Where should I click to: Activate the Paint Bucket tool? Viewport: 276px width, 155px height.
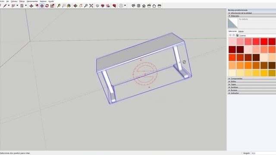pyautogui.click(x=69, y=6)
